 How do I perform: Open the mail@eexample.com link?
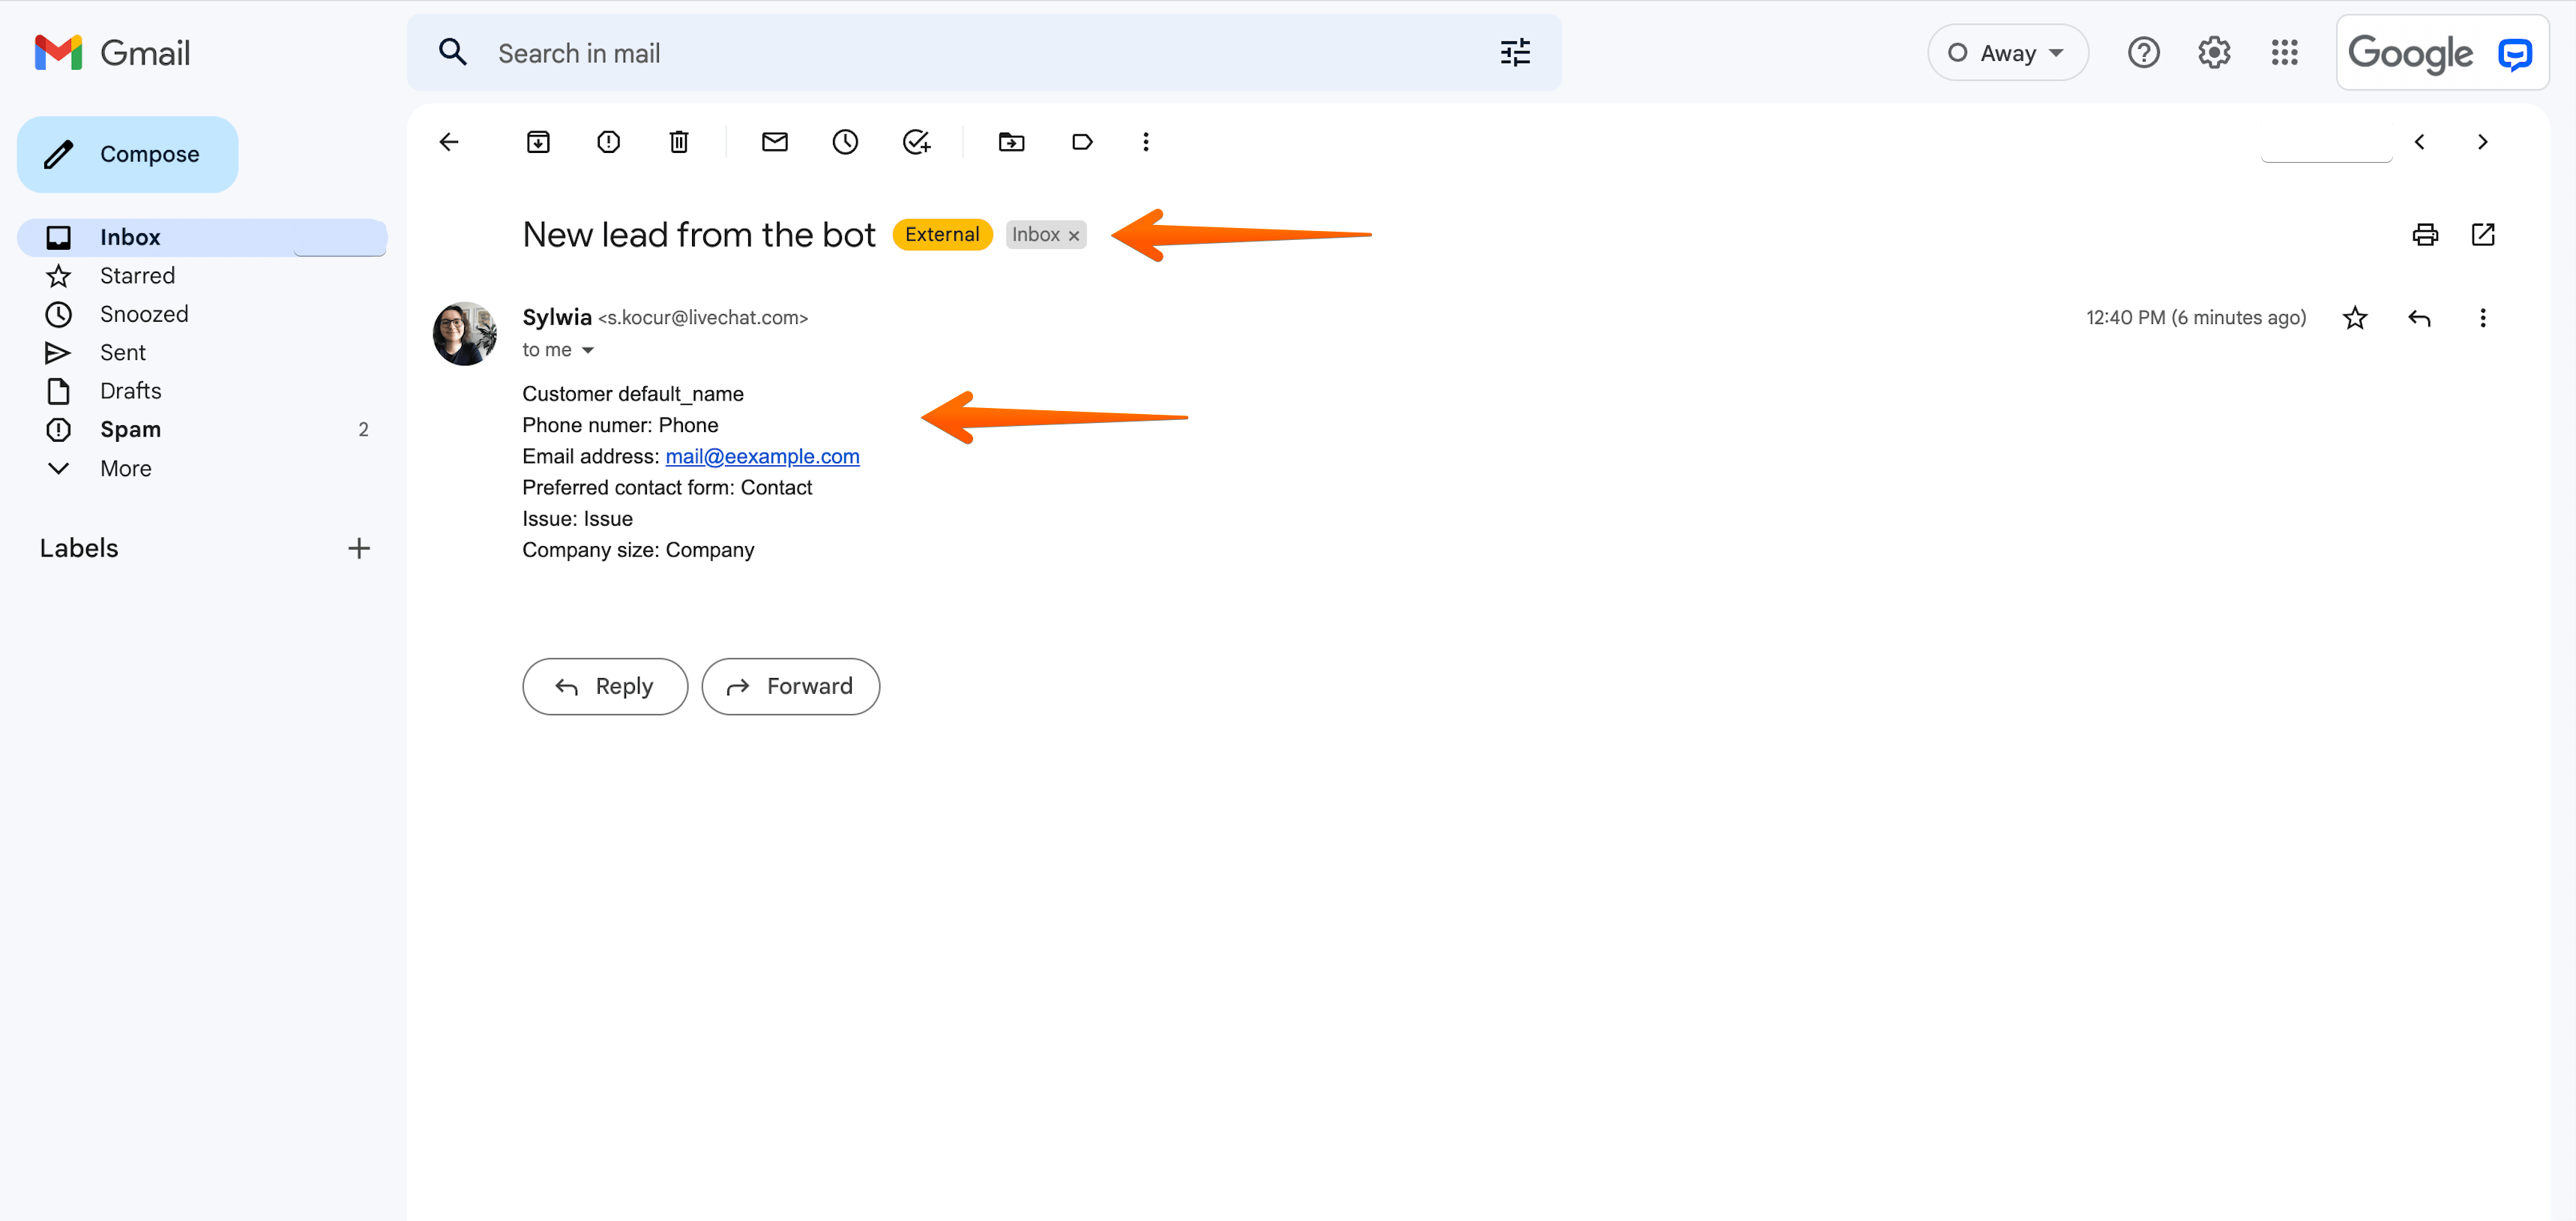762,457
